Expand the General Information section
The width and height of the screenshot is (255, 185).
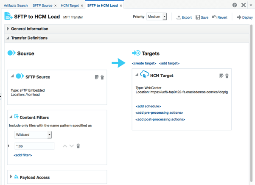tap(8, 29)
